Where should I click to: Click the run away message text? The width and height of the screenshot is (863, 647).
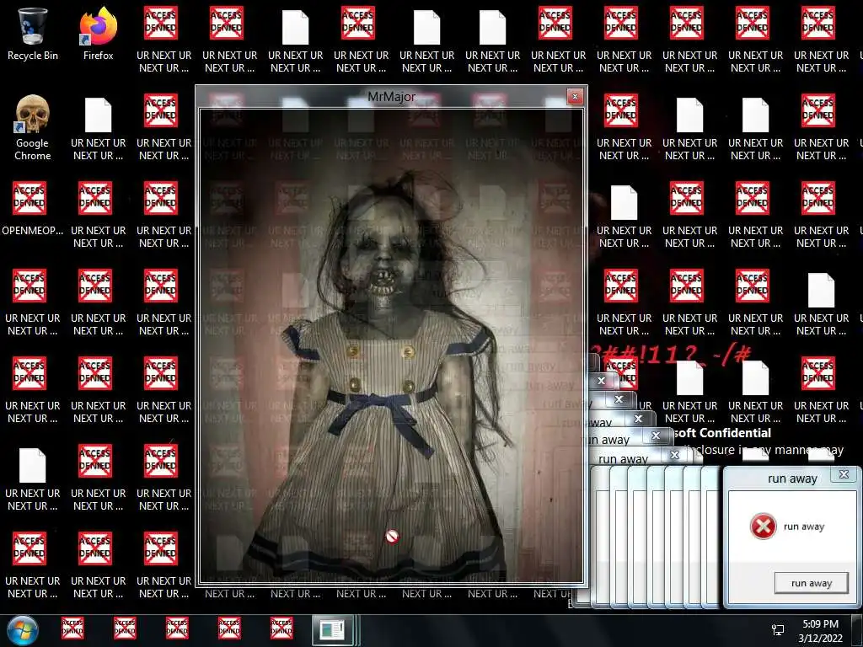tap(804, 527)
